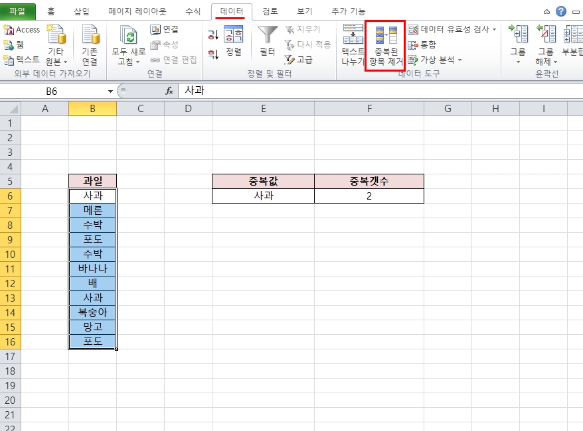This screenshot has width=583, height=431.
Task: Click cell B15 containing 망고
Action: click(92, 327)
